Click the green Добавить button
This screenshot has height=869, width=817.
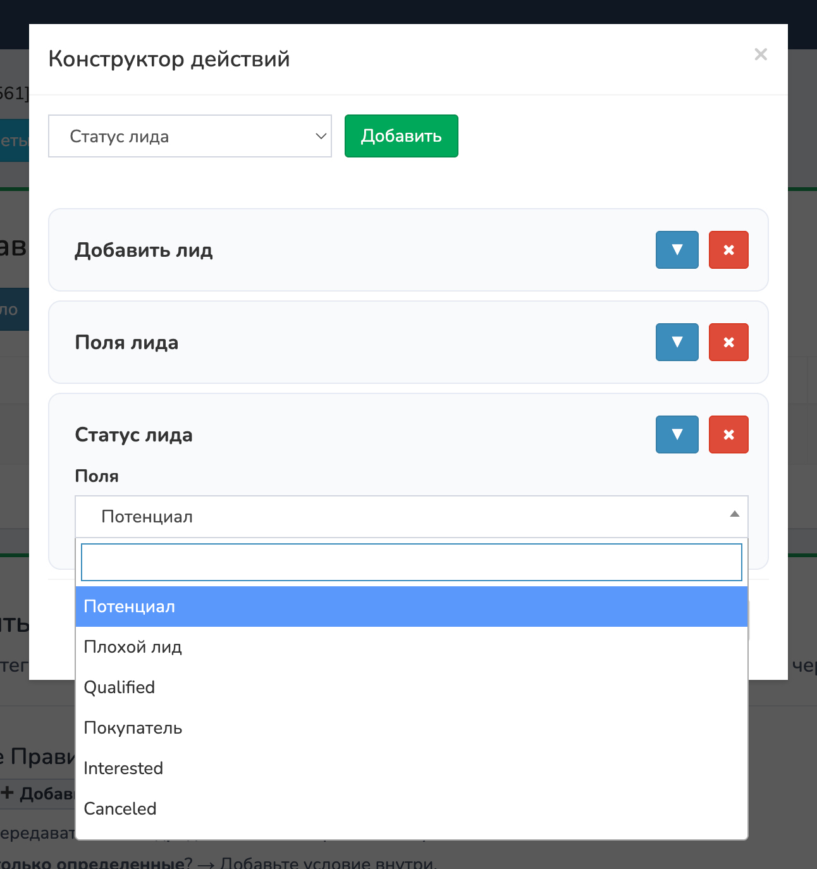pos(401,136)
